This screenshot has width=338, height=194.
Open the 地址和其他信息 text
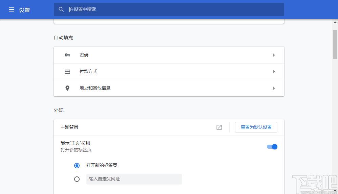(x=95, y=88)
